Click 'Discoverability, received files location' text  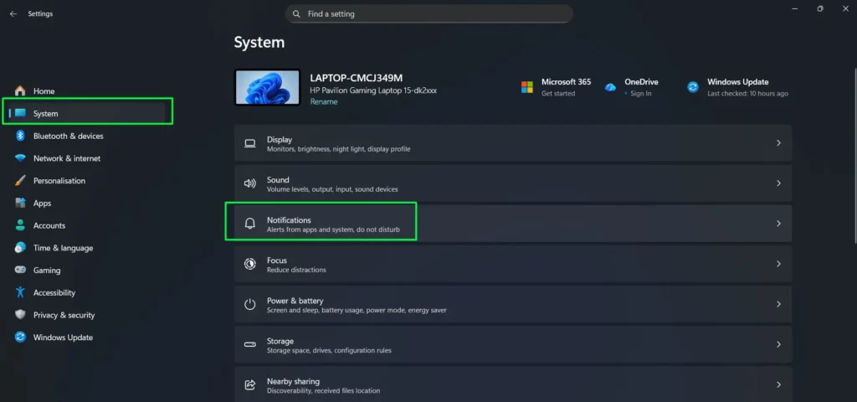pyautogui.click(x=323, y=391)
